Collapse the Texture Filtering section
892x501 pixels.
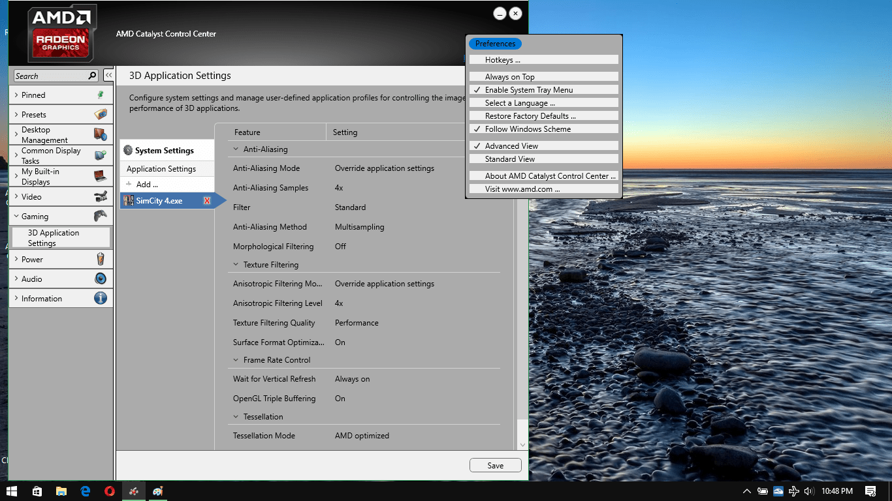tap(236, 264)
